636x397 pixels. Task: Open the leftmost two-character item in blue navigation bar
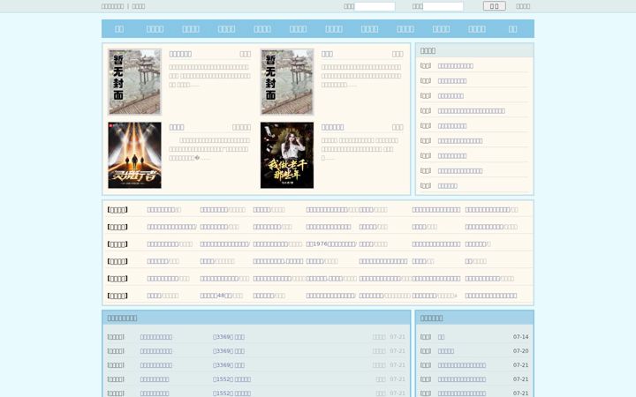click(x=119, y=29)
